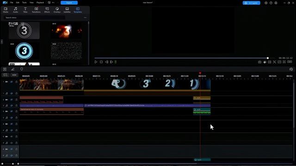The width and height of the screenshot is (296, 166).
Task: Open the Overlays room
Action: (57, 10)
